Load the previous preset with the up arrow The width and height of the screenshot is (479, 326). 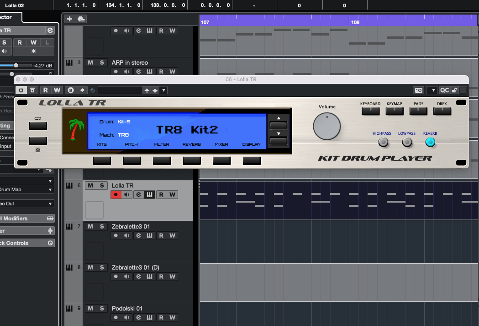coord(147,91)
